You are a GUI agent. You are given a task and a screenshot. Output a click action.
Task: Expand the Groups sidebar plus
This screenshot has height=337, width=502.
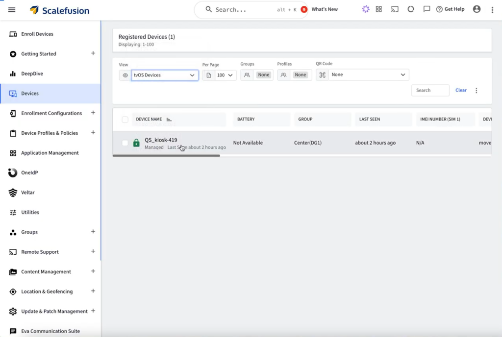tap(93, 232)
